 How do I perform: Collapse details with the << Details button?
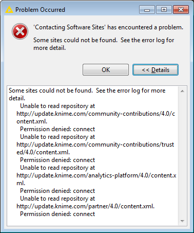coord(156,70)
